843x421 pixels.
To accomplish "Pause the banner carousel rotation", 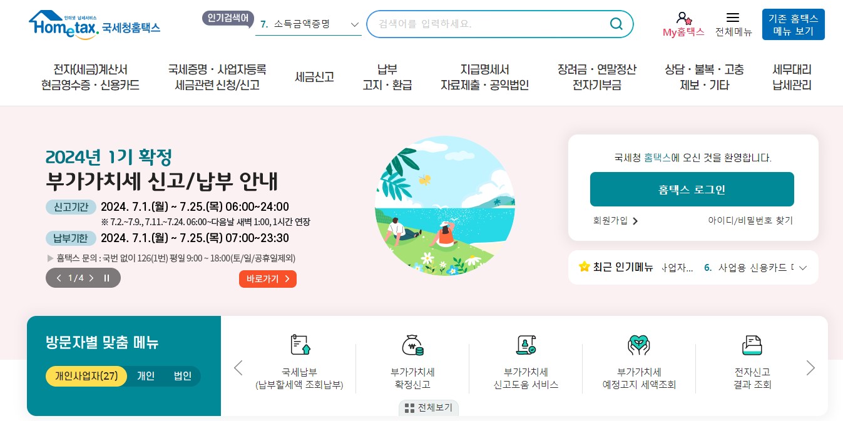I will [x=106, y=278].
